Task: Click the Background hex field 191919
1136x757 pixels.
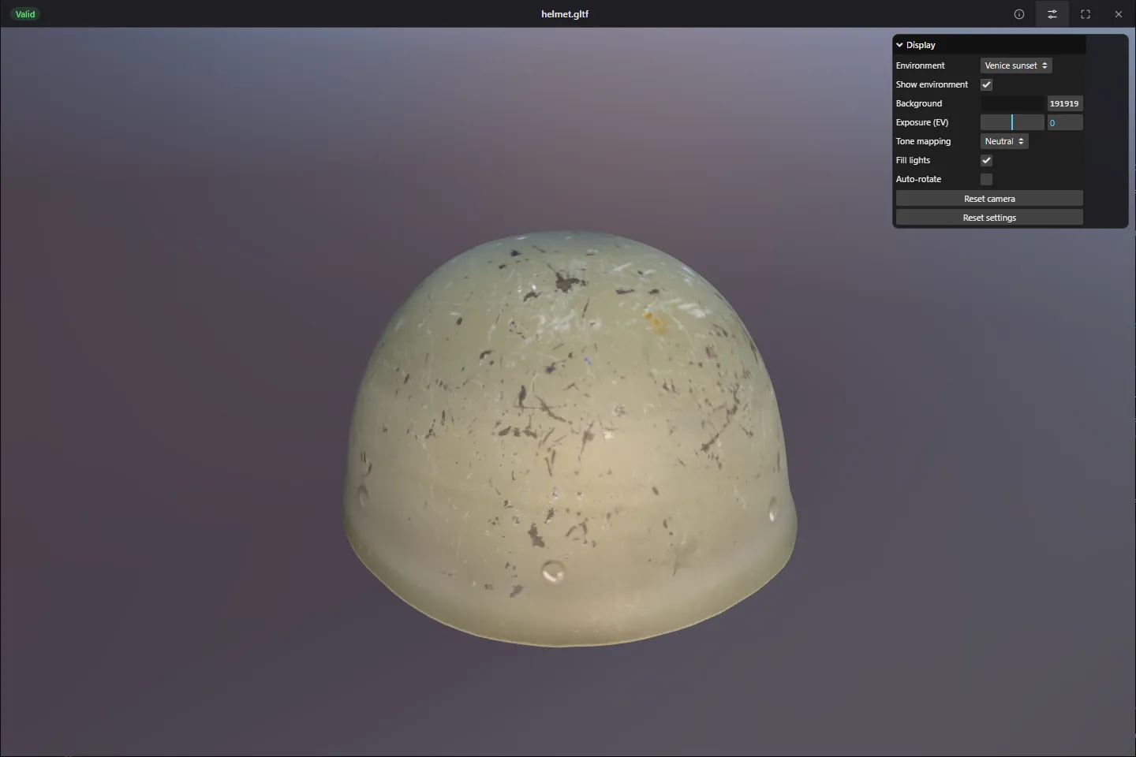Action: point(1064,103)
